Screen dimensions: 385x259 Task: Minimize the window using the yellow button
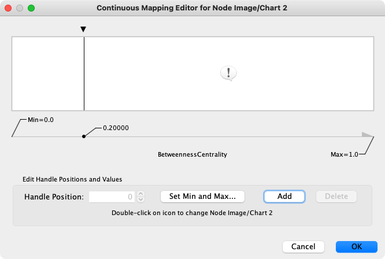point(20,9)
